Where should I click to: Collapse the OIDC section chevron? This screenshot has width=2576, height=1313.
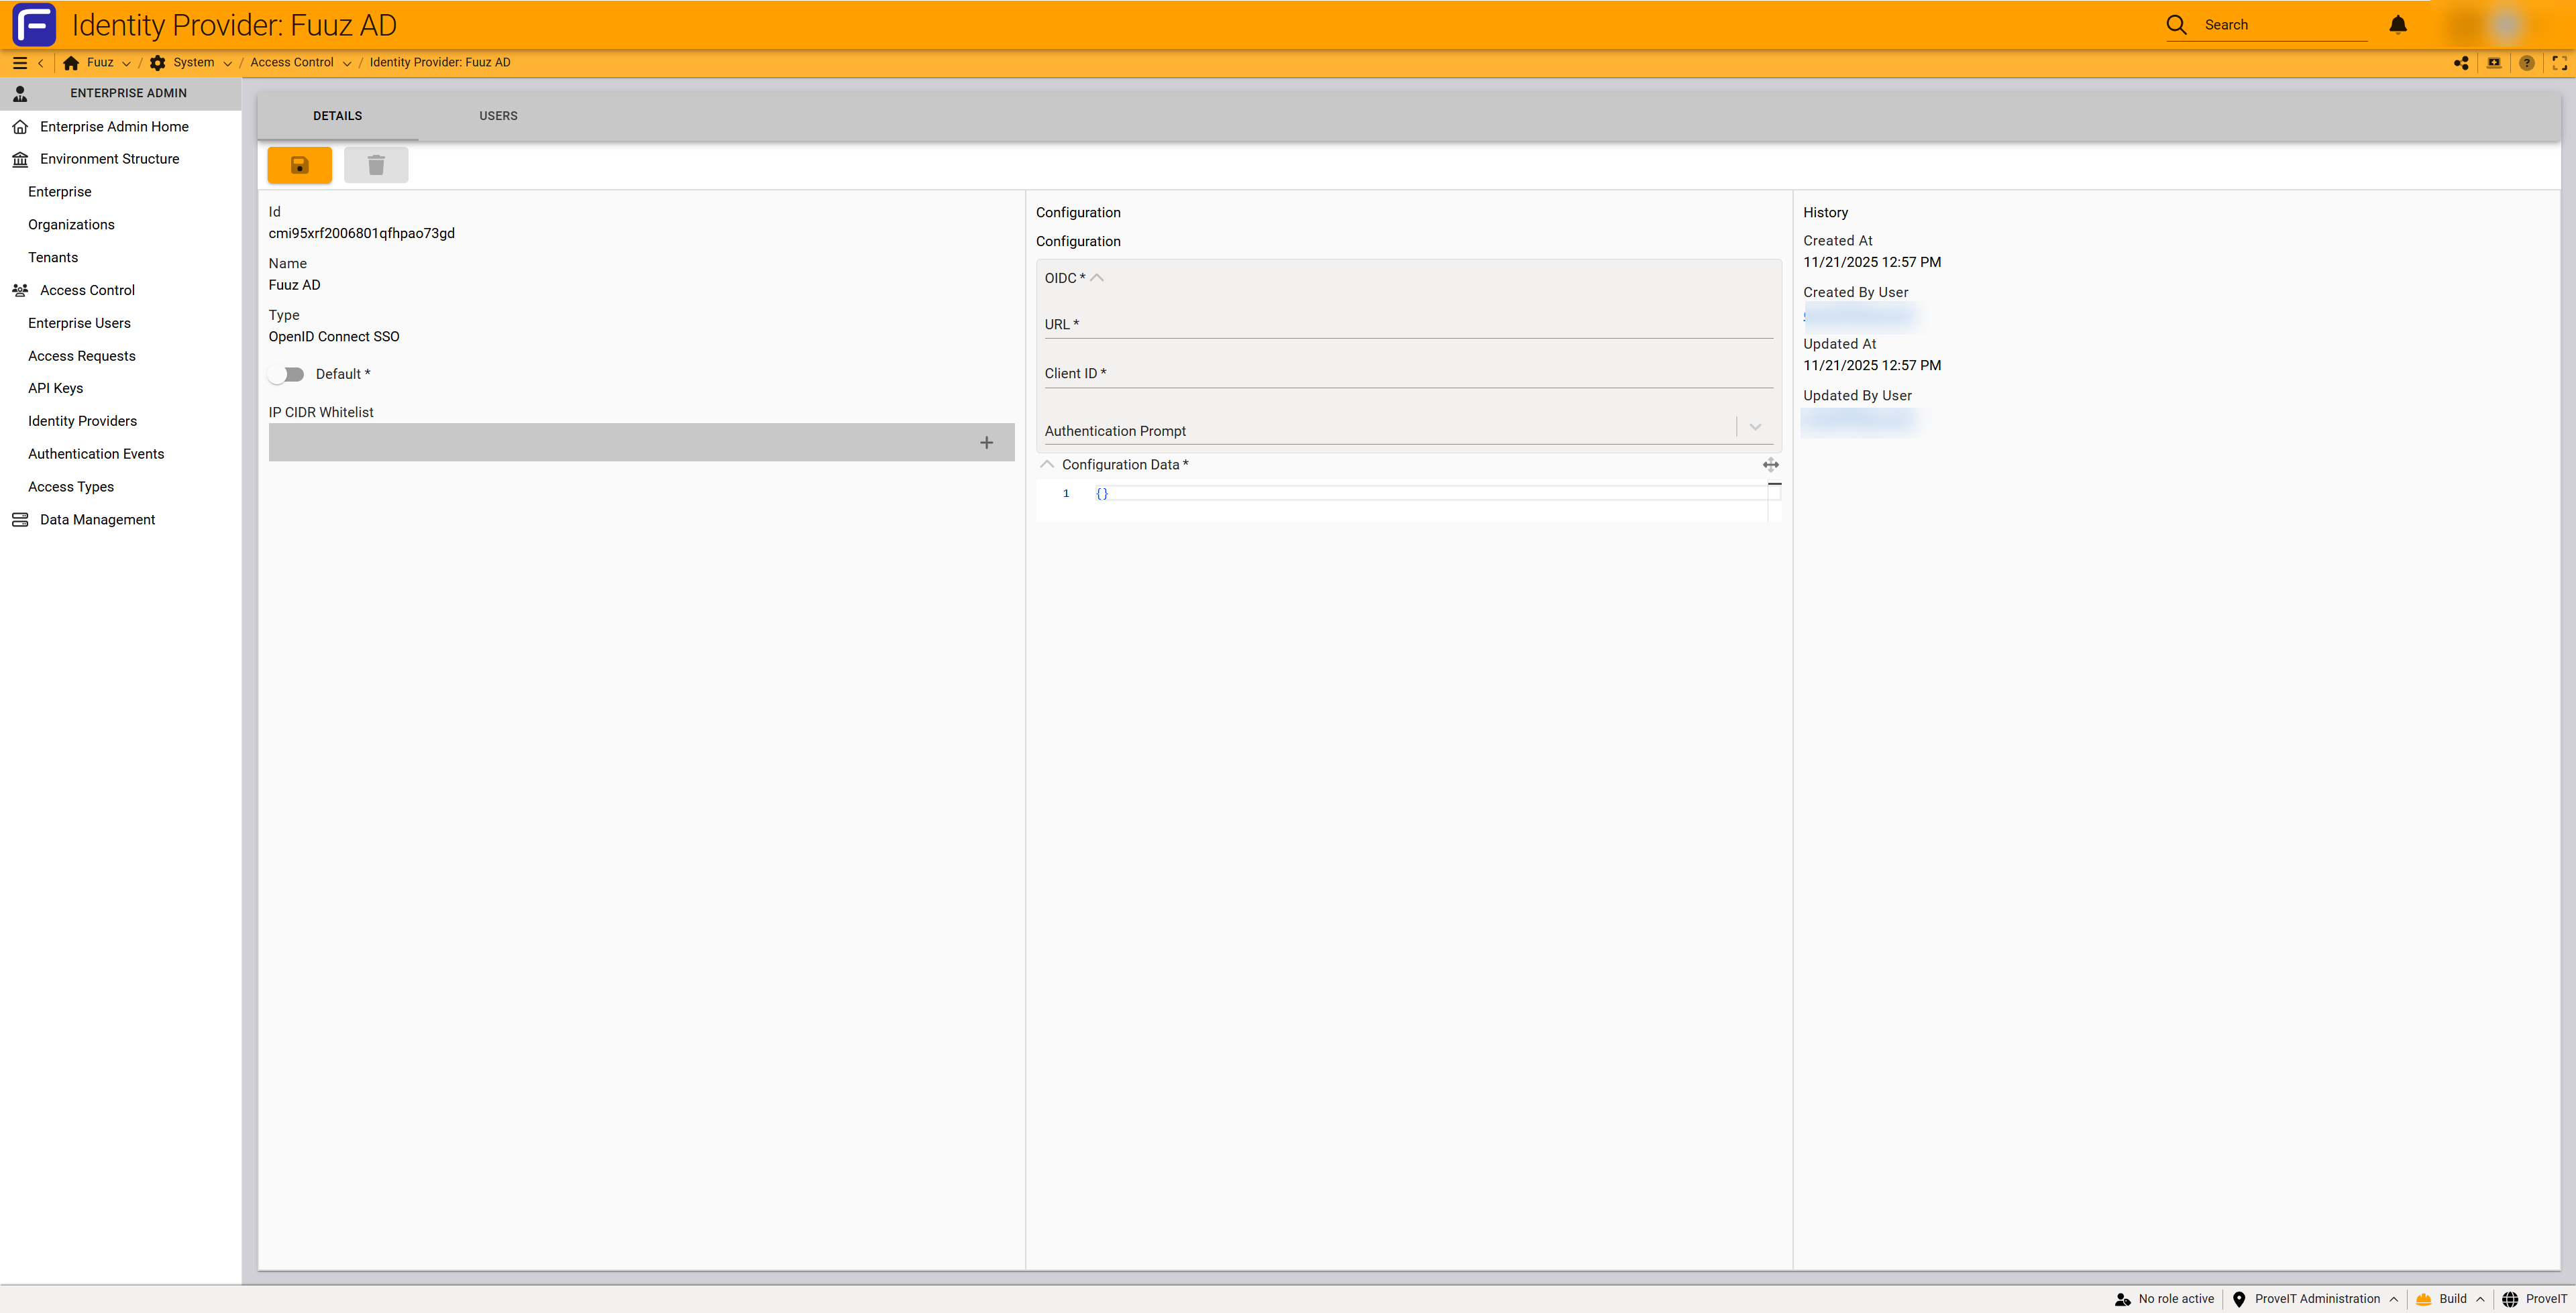(1097, 278)
